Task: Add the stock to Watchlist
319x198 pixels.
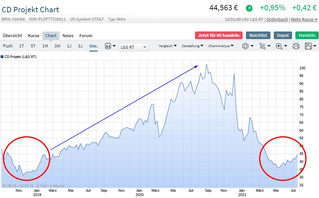Action: point(258,35)
